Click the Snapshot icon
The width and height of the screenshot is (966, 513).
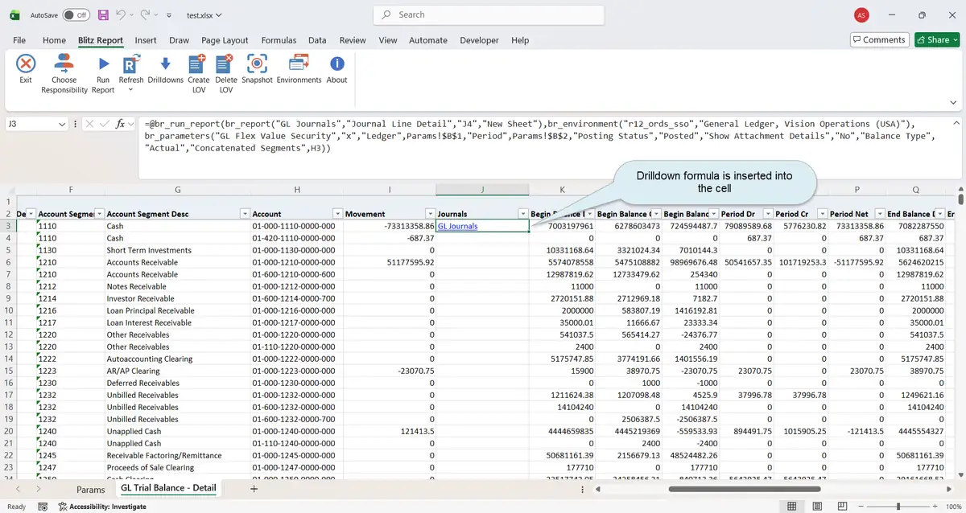(257, 64)
